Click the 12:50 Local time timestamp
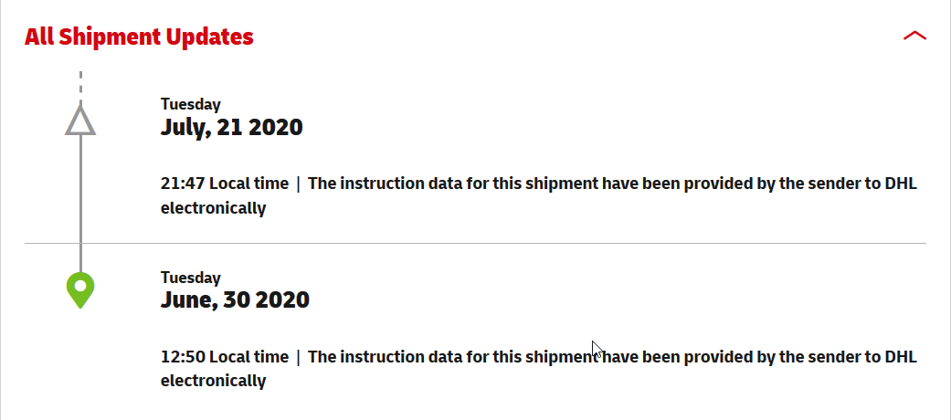 (225, 357)
